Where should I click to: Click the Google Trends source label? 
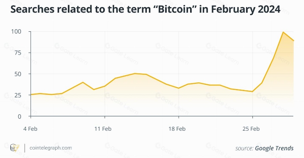264,148
